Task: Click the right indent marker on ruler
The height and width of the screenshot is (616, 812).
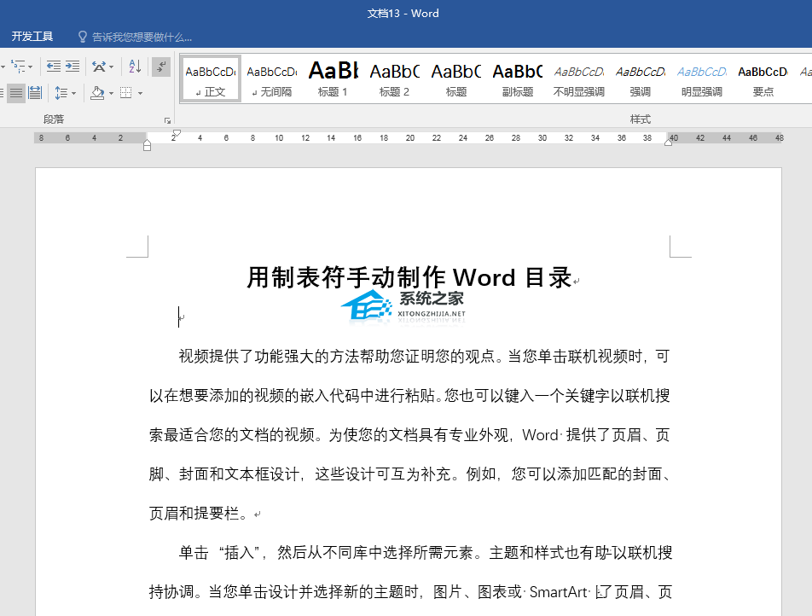Action: (668, 142)
